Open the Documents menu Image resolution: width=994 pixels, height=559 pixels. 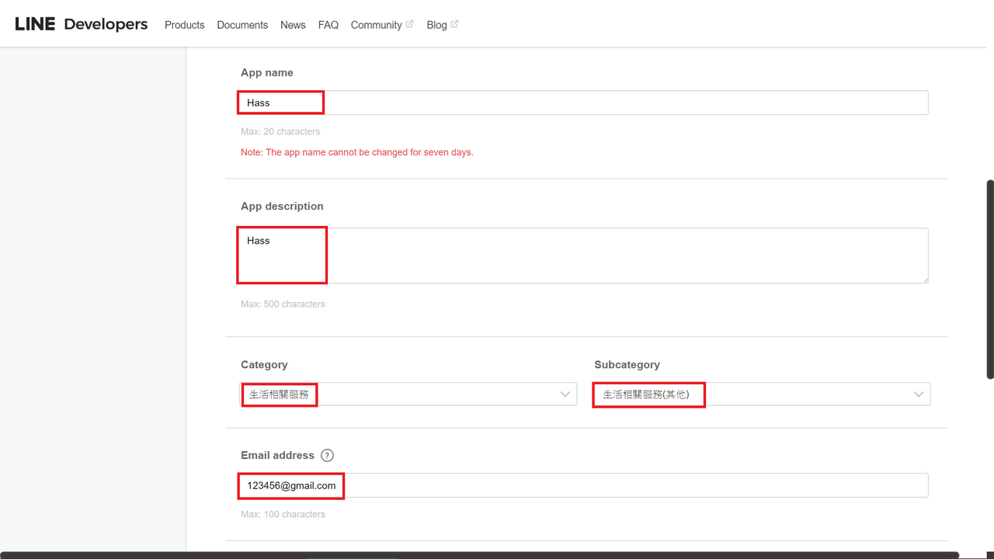(242, 25)
